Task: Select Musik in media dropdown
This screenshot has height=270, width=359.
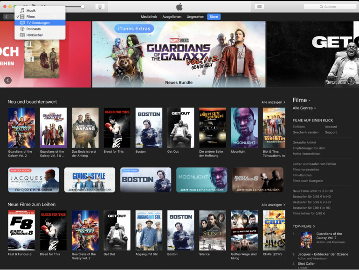Action: 40,10
